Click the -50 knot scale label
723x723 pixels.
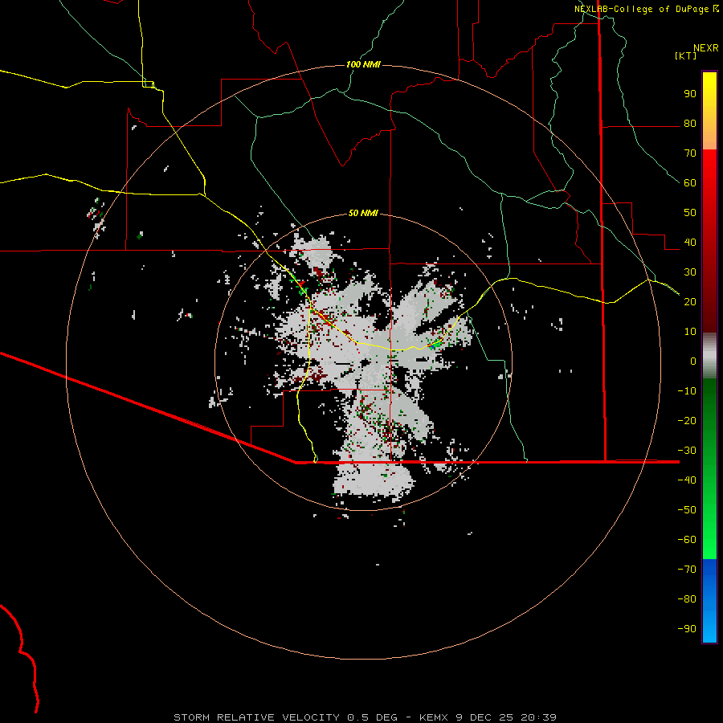coord(687,509)
